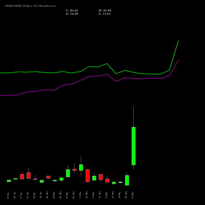Select the green candle for 06 May

(61, 179)
